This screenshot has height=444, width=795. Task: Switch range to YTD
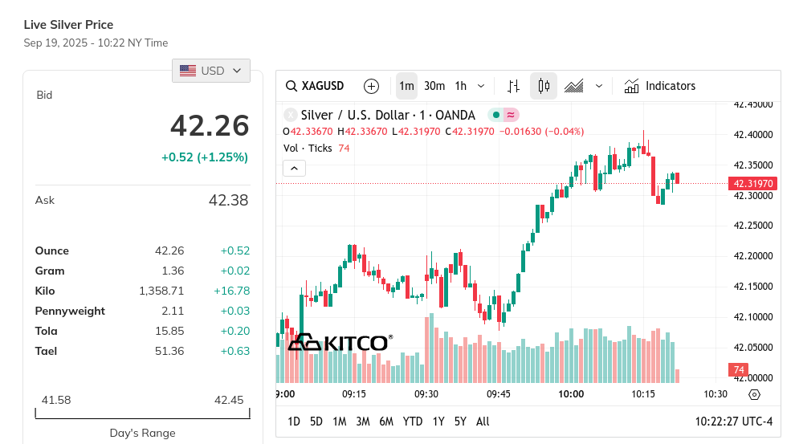click(412, 422)
